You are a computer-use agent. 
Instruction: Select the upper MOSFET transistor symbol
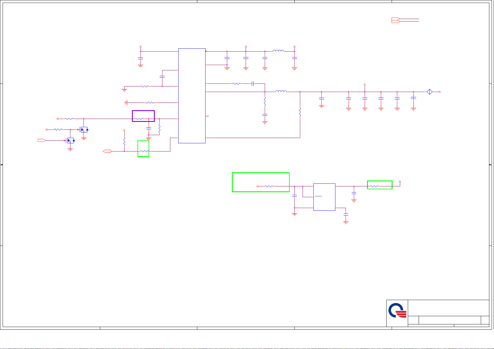point(84,130)
